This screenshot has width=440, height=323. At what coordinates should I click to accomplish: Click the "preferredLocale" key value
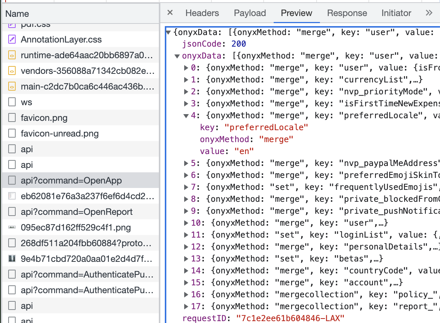(x=266, y=128)
